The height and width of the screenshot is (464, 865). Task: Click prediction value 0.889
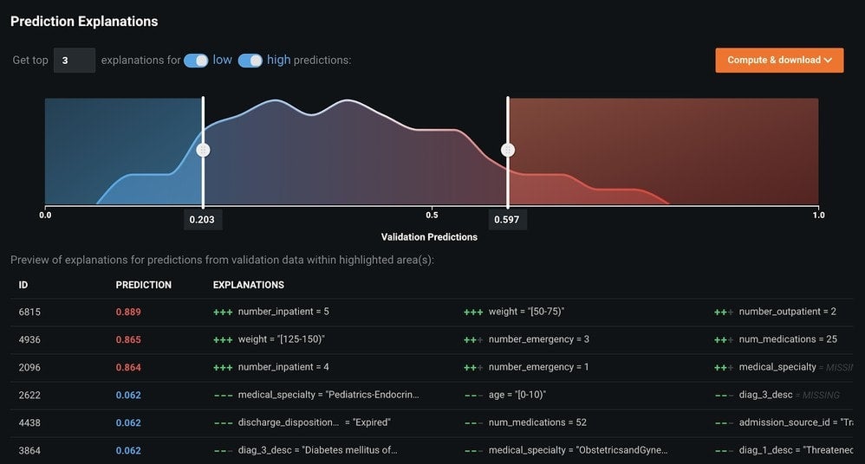click(128, 312)
